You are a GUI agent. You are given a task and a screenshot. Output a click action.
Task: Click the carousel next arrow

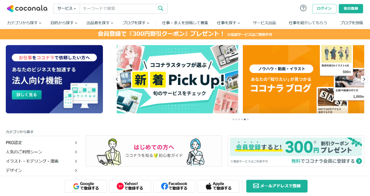[x=364, y=79]
